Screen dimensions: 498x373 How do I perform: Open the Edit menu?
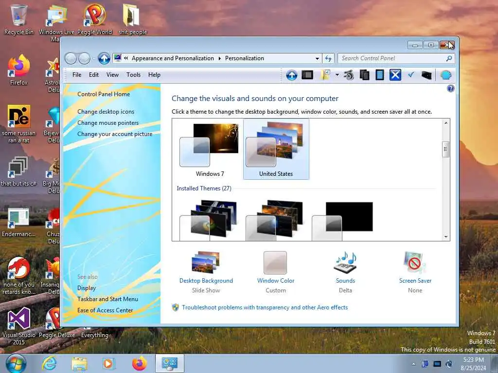pos(94,75)
